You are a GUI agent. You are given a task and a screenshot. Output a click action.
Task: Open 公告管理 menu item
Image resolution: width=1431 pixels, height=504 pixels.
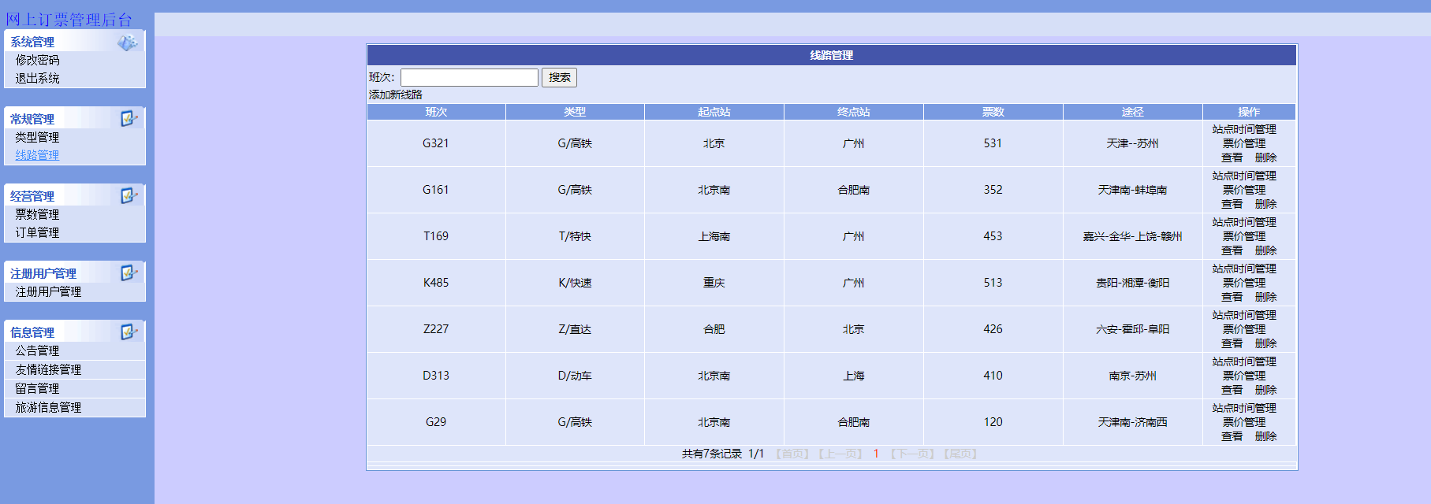[37, 350]
